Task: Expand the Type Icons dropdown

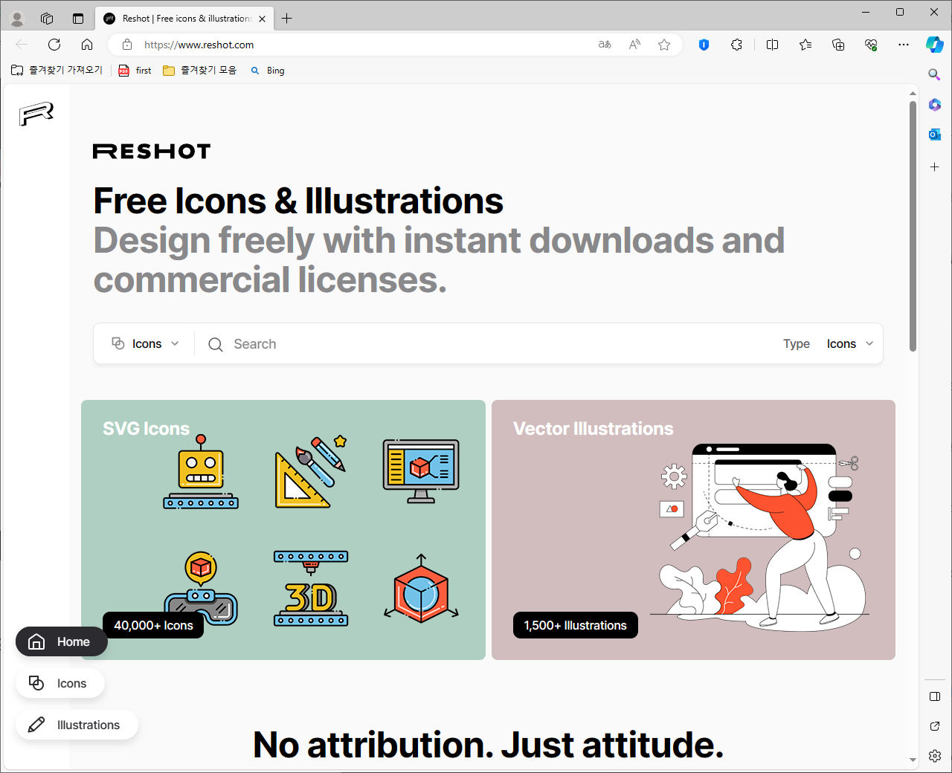Action: click(x=850, y=343)
